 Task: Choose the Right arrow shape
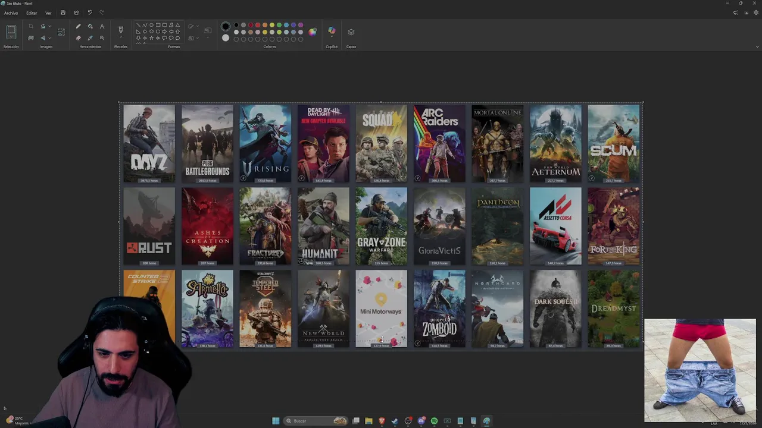[x=164, y=32]
